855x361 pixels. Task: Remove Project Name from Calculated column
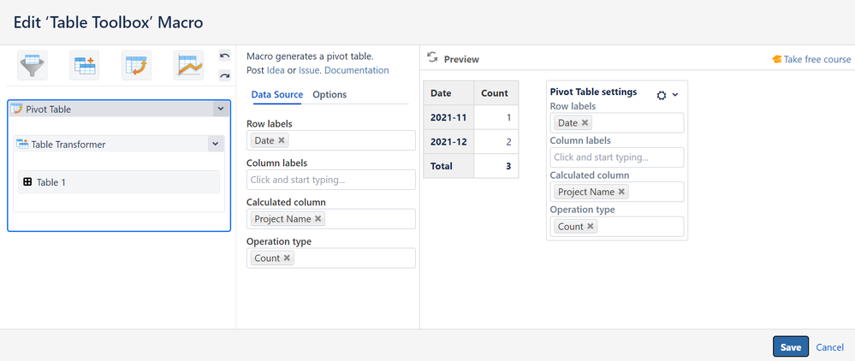pos(318,219)
